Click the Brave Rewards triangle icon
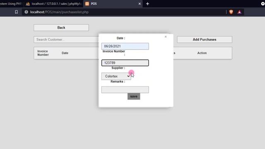 239,12
